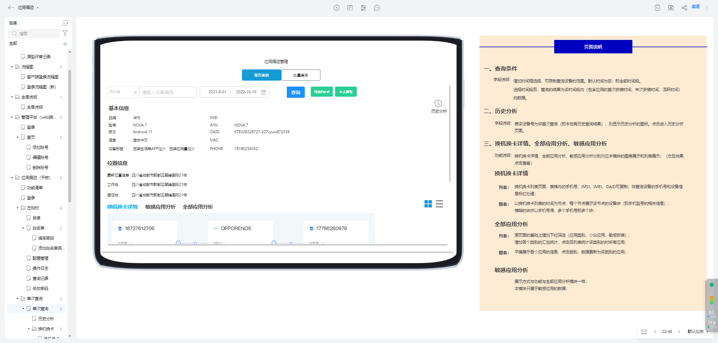Go to previous page arrow at bottom

tap(655, 331)
